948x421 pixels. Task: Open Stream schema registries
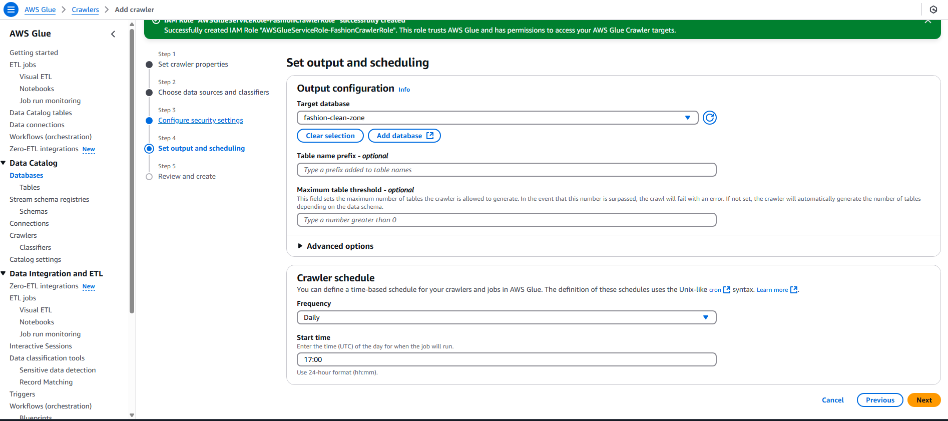tap(49, 199)
